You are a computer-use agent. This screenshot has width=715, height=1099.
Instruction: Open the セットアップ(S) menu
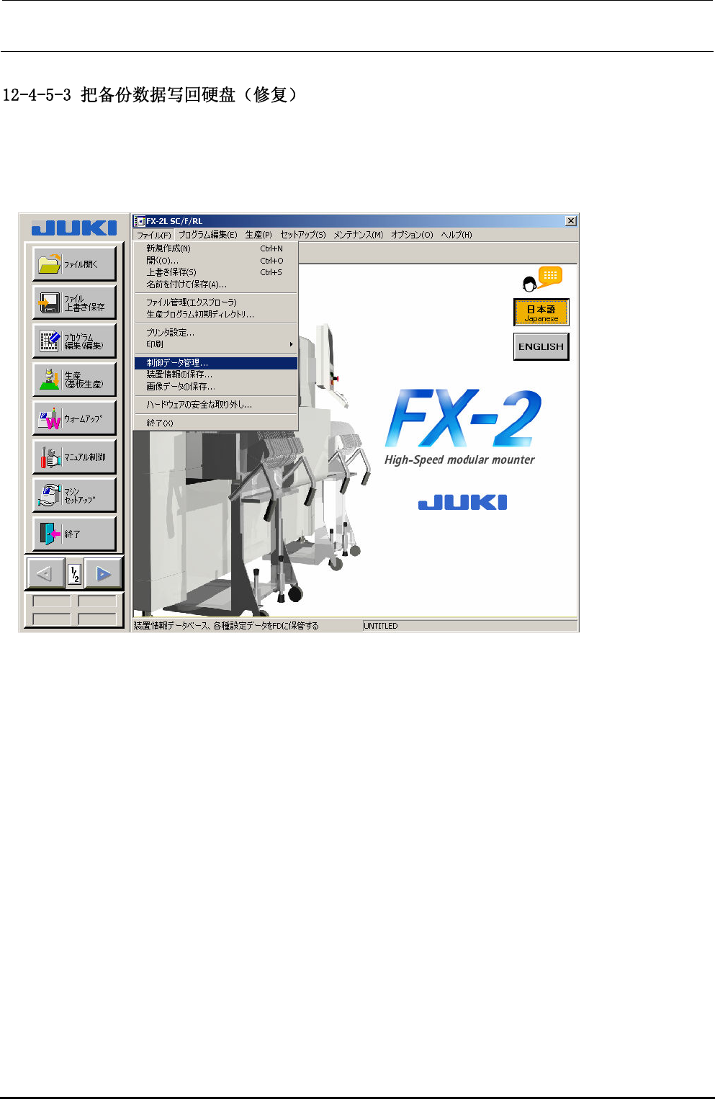(x=303, y=235)
